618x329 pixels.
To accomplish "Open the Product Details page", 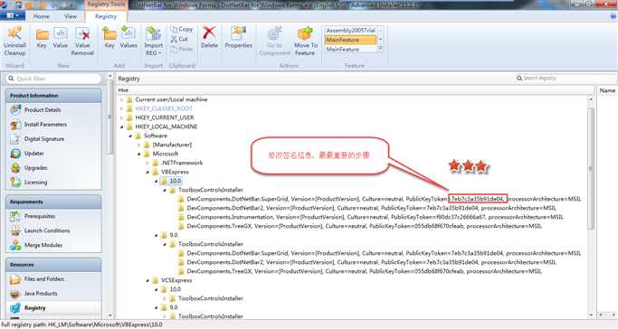I will pyautogui.click(x=43, y=109).
